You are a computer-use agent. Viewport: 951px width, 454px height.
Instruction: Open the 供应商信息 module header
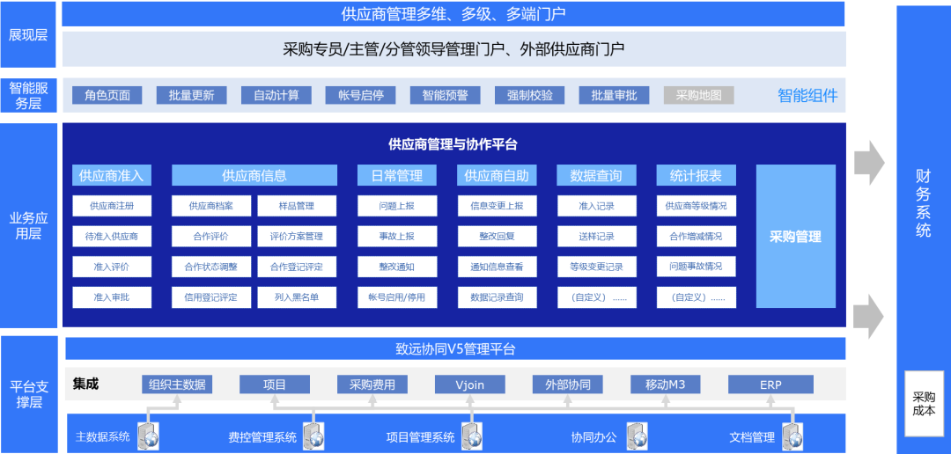pos(254,176)
